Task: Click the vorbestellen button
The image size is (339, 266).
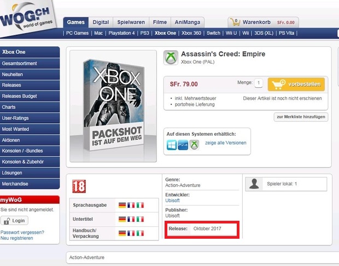Action: (296, 84)
